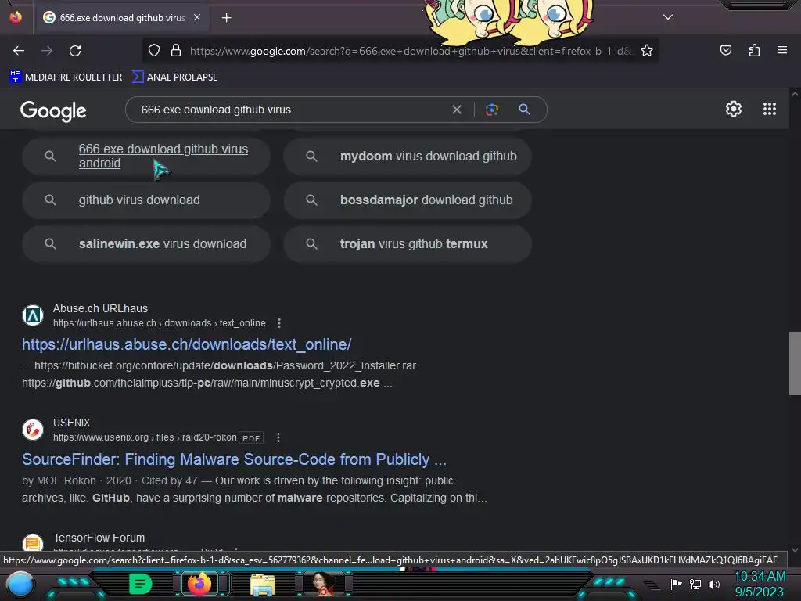Open MEDIAFIRE ROULETTER bookmark
Image resolution: width=801 pixels, height=601 pixels.
[66, 77]
